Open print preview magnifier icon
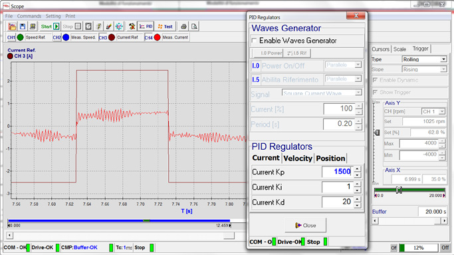Screen dimensions: 454x255 tap(194, 27)
